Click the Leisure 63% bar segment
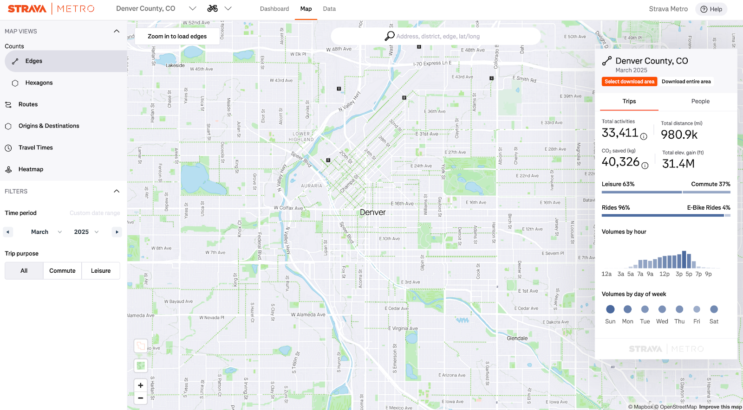743x410 pixels. tap(642, 192)
